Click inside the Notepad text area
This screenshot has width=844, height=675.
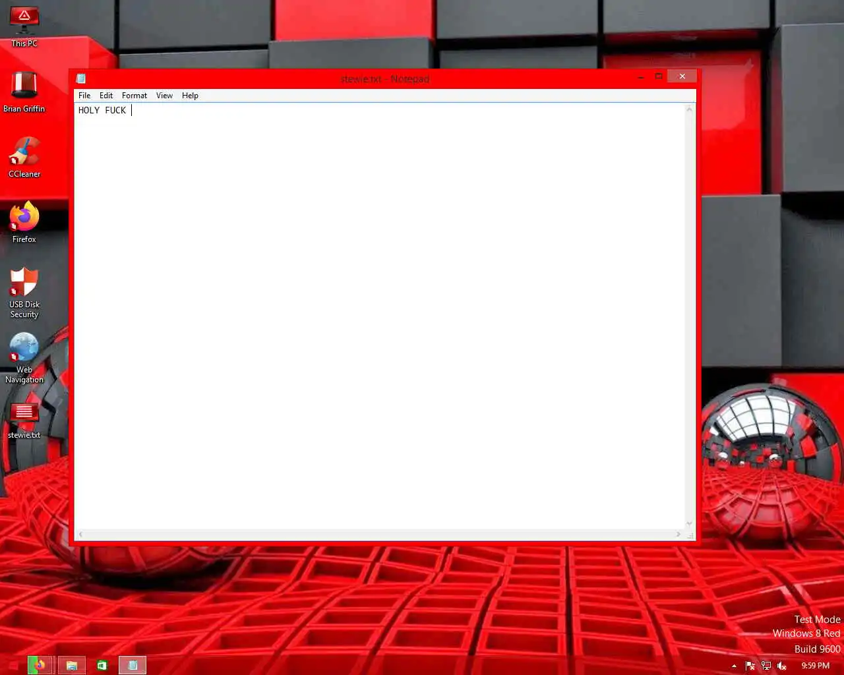(x=380, y=316)
